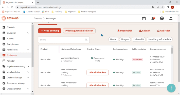Bookmark this page with the star icon

162,7
